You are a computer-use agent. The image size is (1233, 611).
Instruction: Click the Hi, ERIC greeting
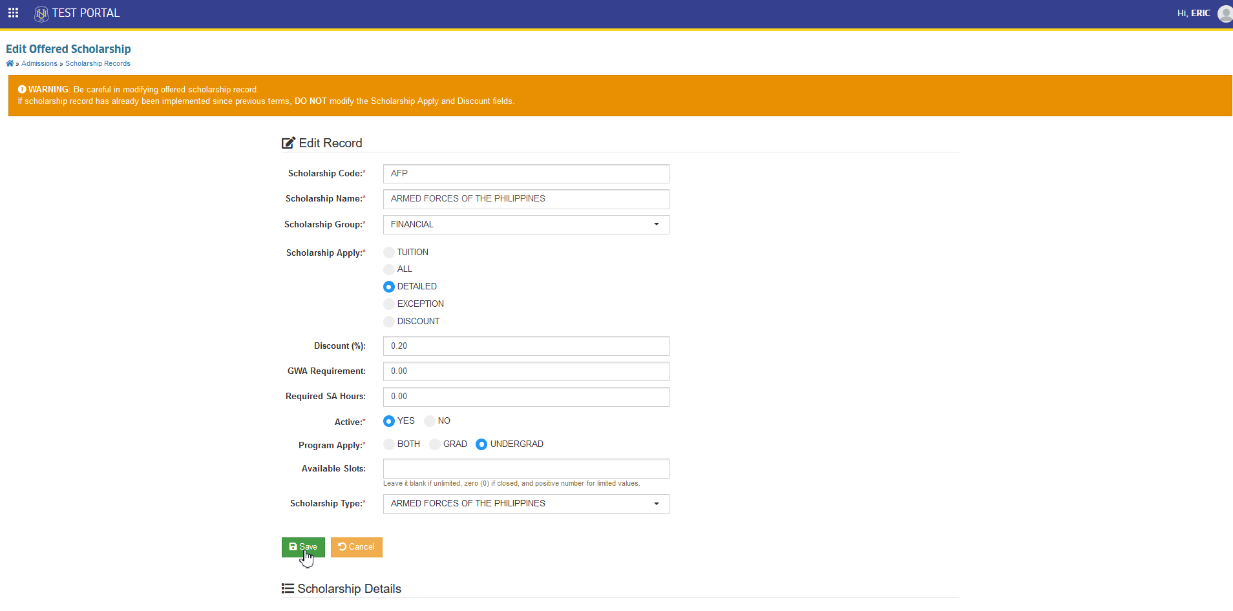[x=1194, y=13]
